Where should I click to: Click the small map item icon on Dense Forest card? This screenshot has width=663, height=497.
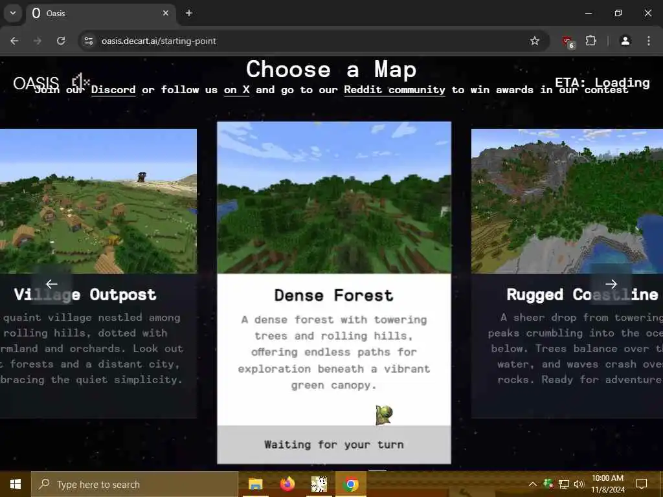(384, 415)
